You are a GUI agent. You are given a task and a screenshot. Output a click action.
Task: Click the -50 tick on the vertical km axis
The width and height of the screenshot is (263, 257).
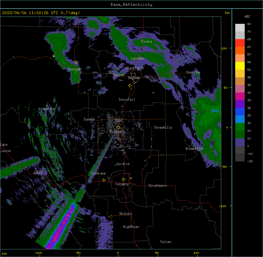224,167
